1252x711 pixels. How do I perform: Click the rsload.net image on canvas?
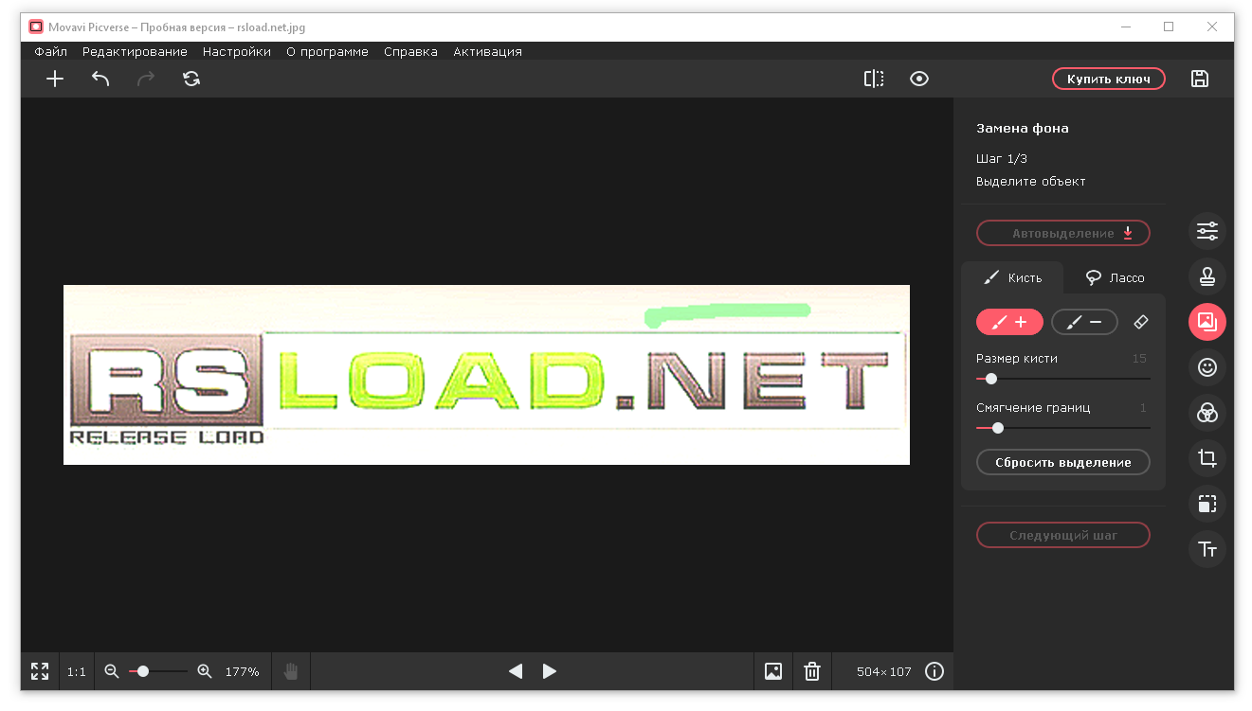point(486,375)
